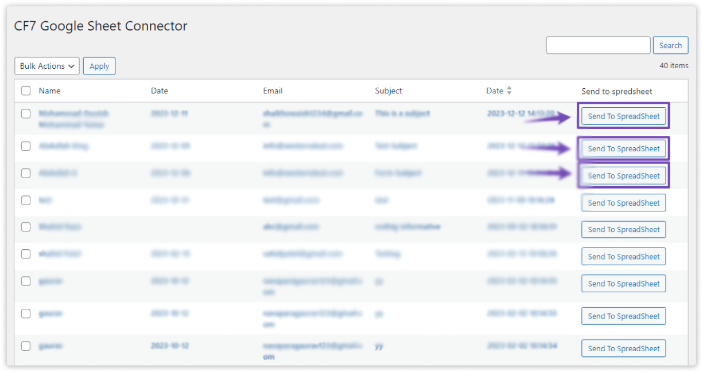Send 'nothig informative' entry to spreadsheet
Image resolution: width=703 pixels, height=373 pixels.
624,229
